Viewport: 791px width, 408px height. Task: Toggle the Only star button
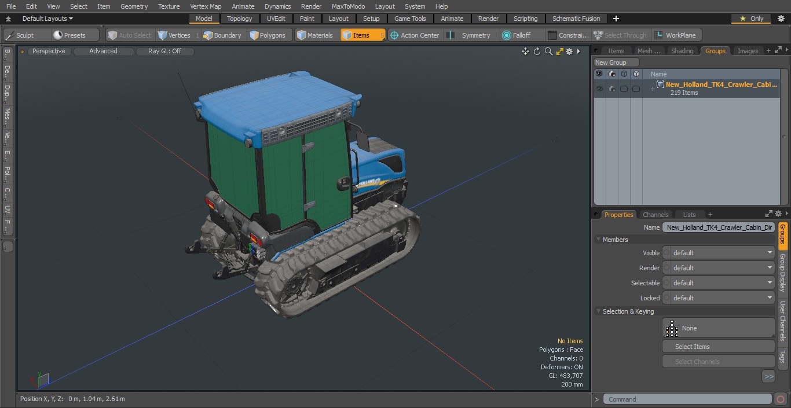[x=751, y=19]
